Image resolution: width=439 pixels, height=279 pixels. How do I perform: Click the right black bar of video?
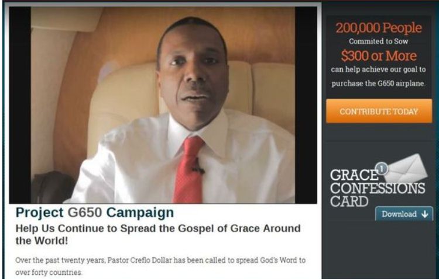306,105
